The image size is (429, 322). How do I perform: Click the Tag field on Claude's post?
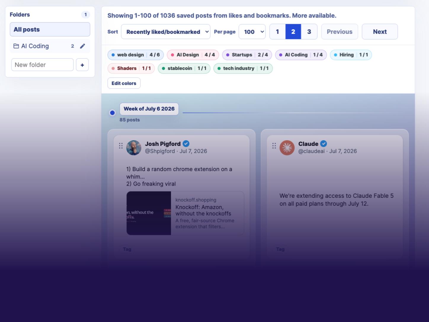click(280, 249)
